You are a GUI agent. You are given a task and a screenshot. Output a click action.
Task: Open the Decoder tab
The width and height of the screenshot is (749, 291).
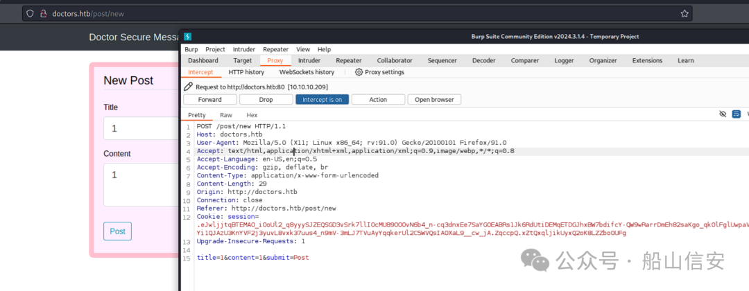point(484,60)
